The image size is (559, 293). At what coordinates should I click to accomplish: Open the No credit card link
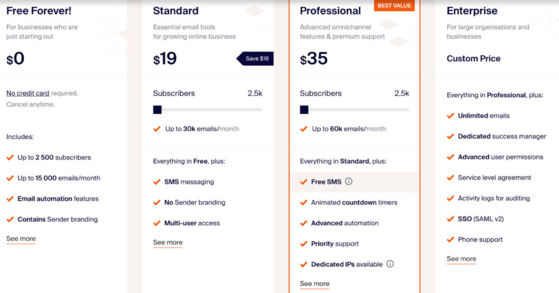pyautogui.click(x=28, y=93)
